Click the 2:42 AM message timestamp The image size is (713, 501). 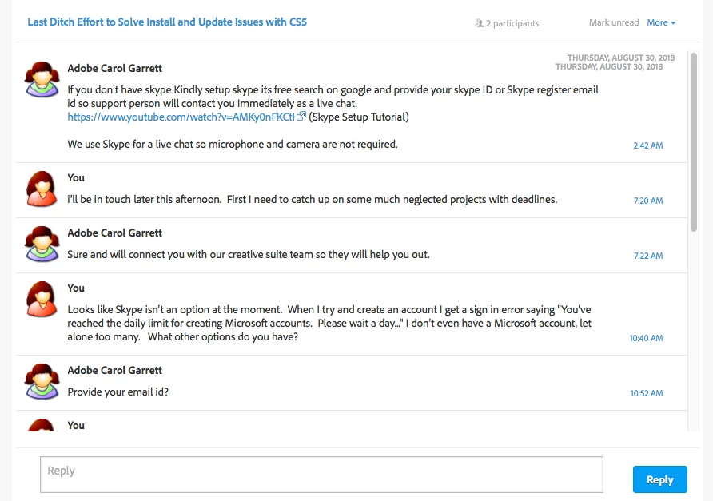coord(647,145)
